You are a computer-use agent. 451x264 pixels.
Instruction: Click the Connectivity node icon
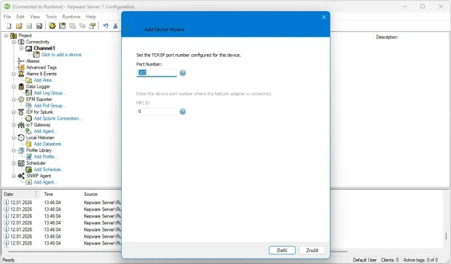click(21, 42)
